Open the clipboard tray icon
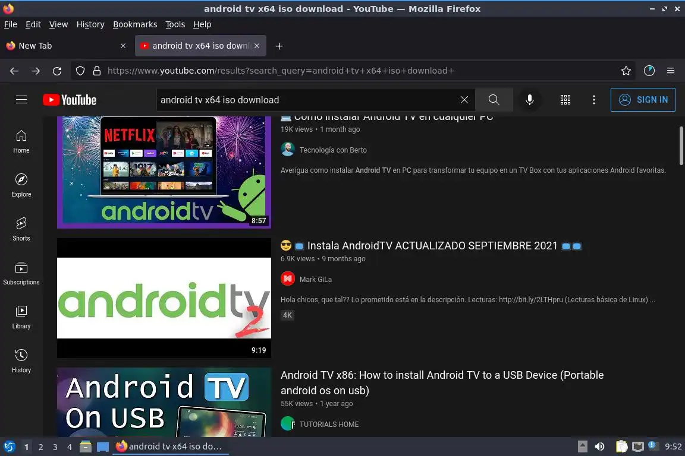 621,446
